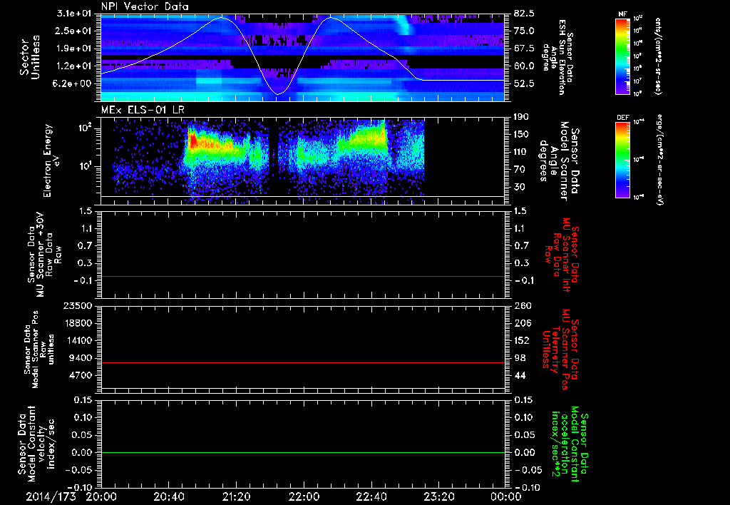Click the ESH Sun Elevation Angle axis title
The width and height of the screenshot is (730, 505).
(557, 57)
